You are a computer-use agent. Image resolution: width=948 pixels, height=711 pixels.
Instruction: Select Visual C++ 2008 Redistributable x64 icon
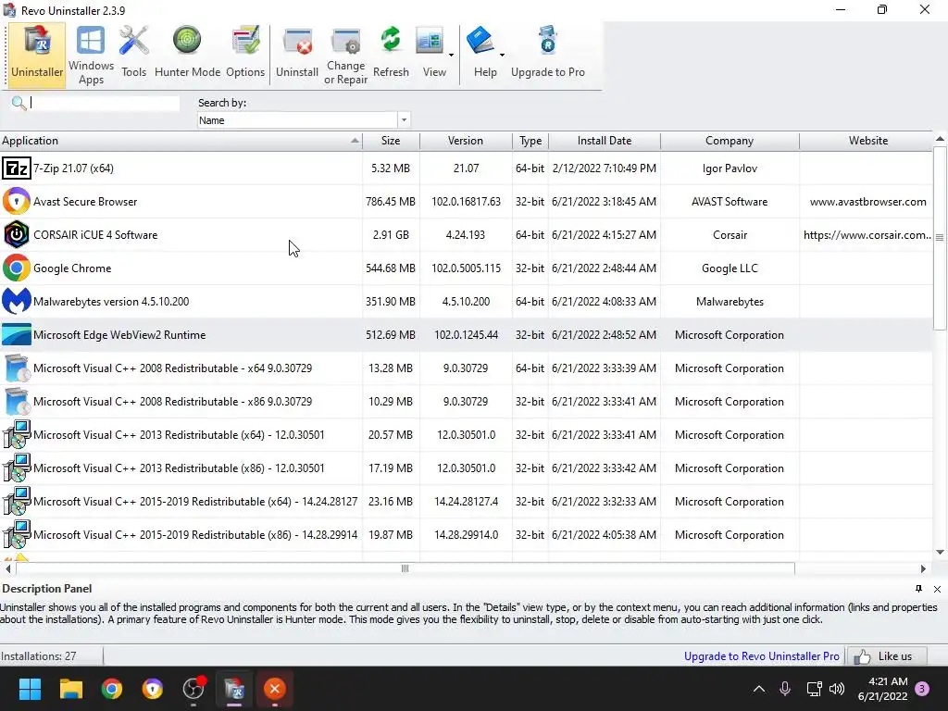click(x=17, y=368)
